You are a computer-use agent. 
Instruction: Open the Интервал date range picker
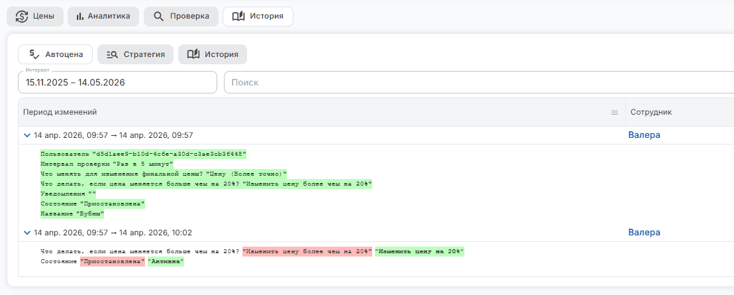(x=117, y=82)
